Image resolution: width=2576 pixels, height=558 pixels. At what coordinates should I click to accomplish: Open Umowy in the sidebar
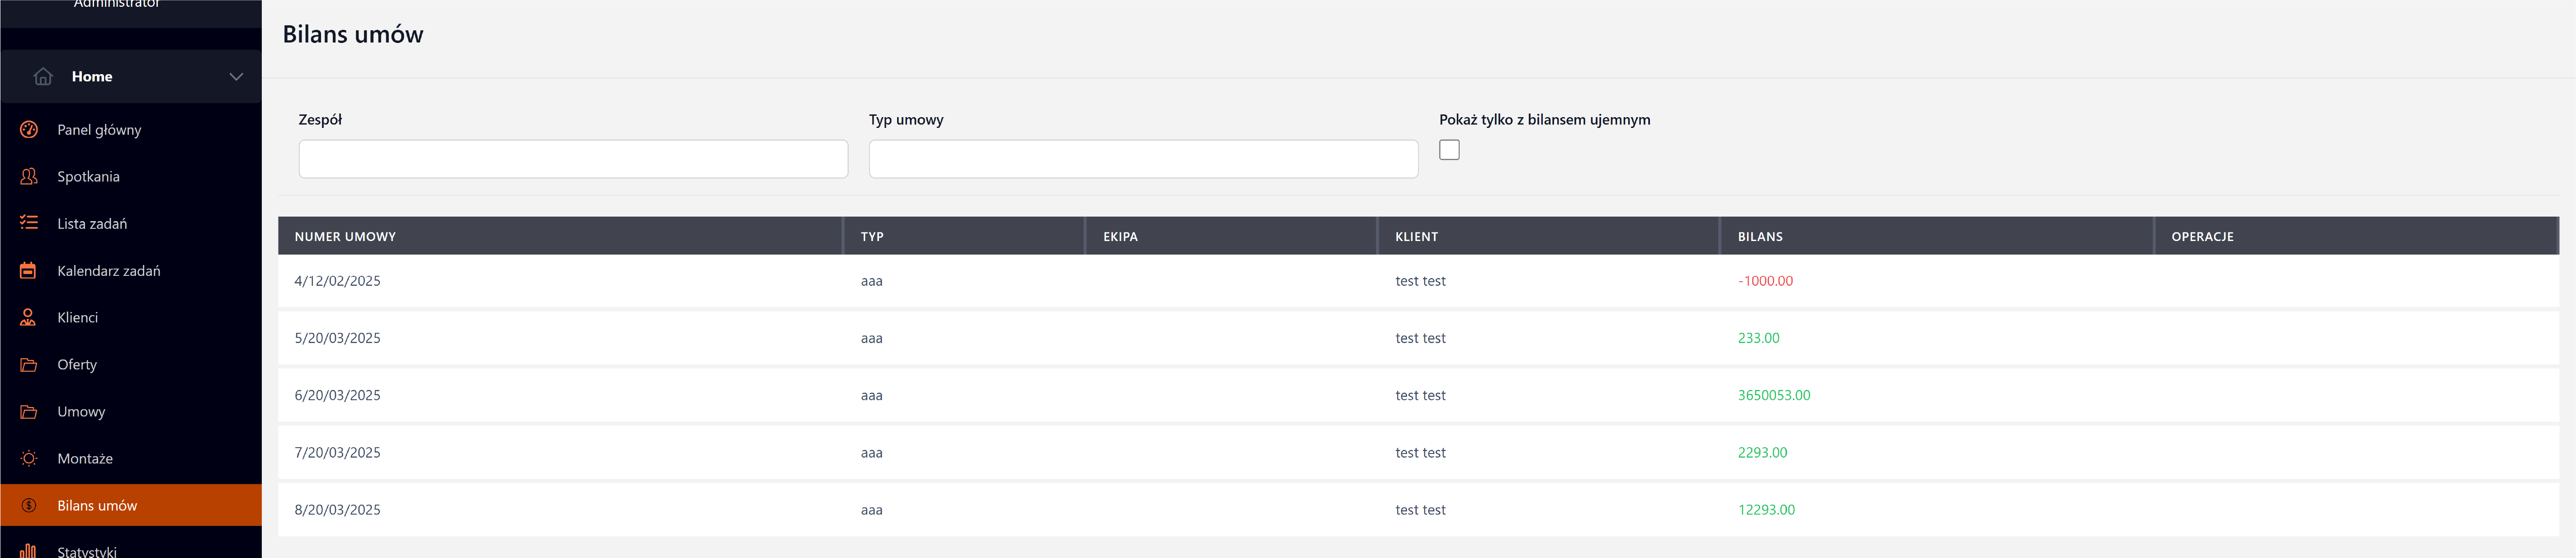(x=81, y=411)
